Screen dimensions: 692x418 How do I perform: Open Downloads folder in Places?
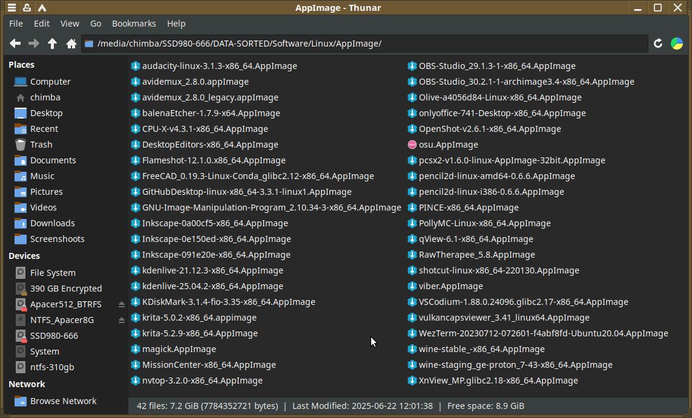(52, 223)
